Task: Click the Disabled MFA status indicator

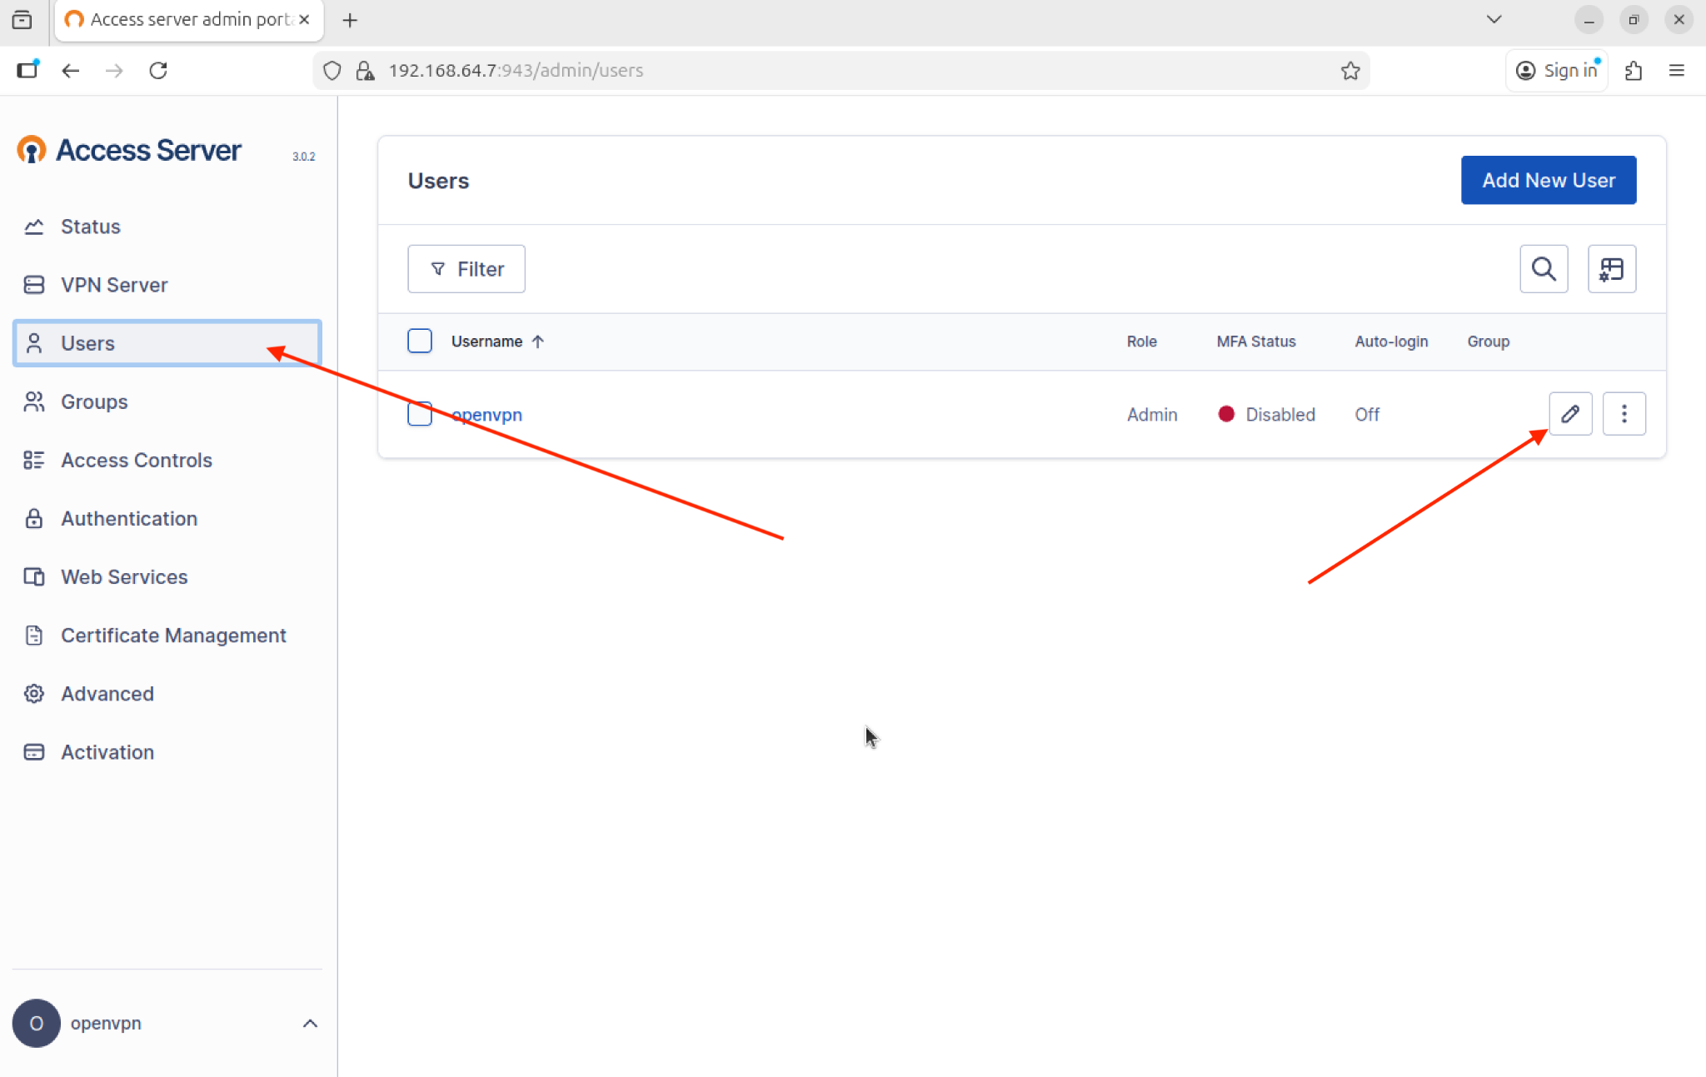Action: 1266,415
